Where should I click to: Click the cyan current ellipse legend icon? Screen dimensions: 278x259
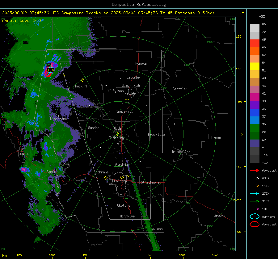[x=255, y=217]
